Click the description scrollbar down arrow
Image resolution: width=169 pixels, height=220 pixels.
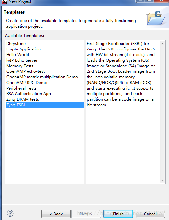pyautogui.click(x=162, y=180)
